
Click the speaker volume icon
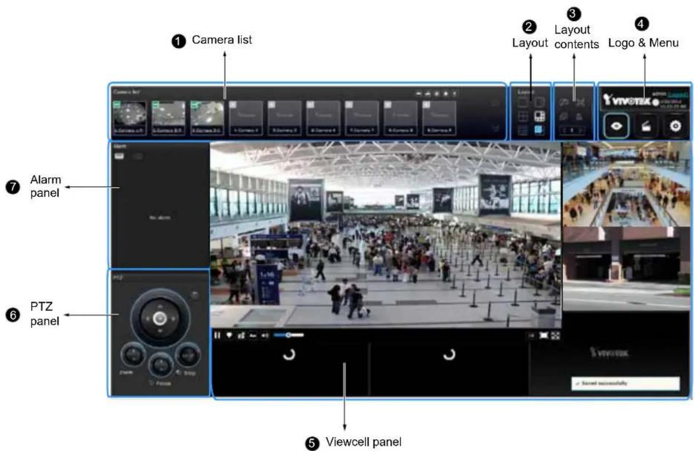pyautogui.click(x=265, y=336)
